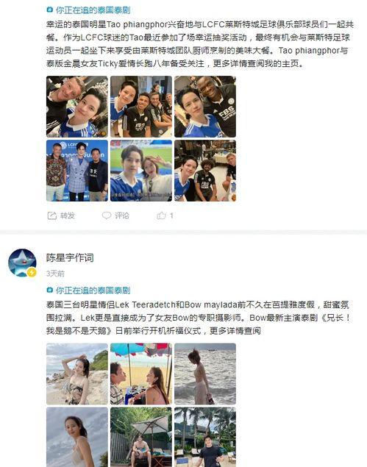
Task: Click the 评论 comment label
Action: 122,215
